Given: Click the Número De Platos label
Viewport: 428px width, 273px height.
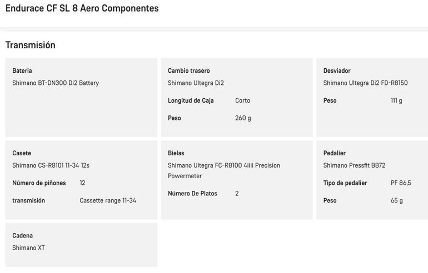Looking at the screenshot, I should [192, 194].
